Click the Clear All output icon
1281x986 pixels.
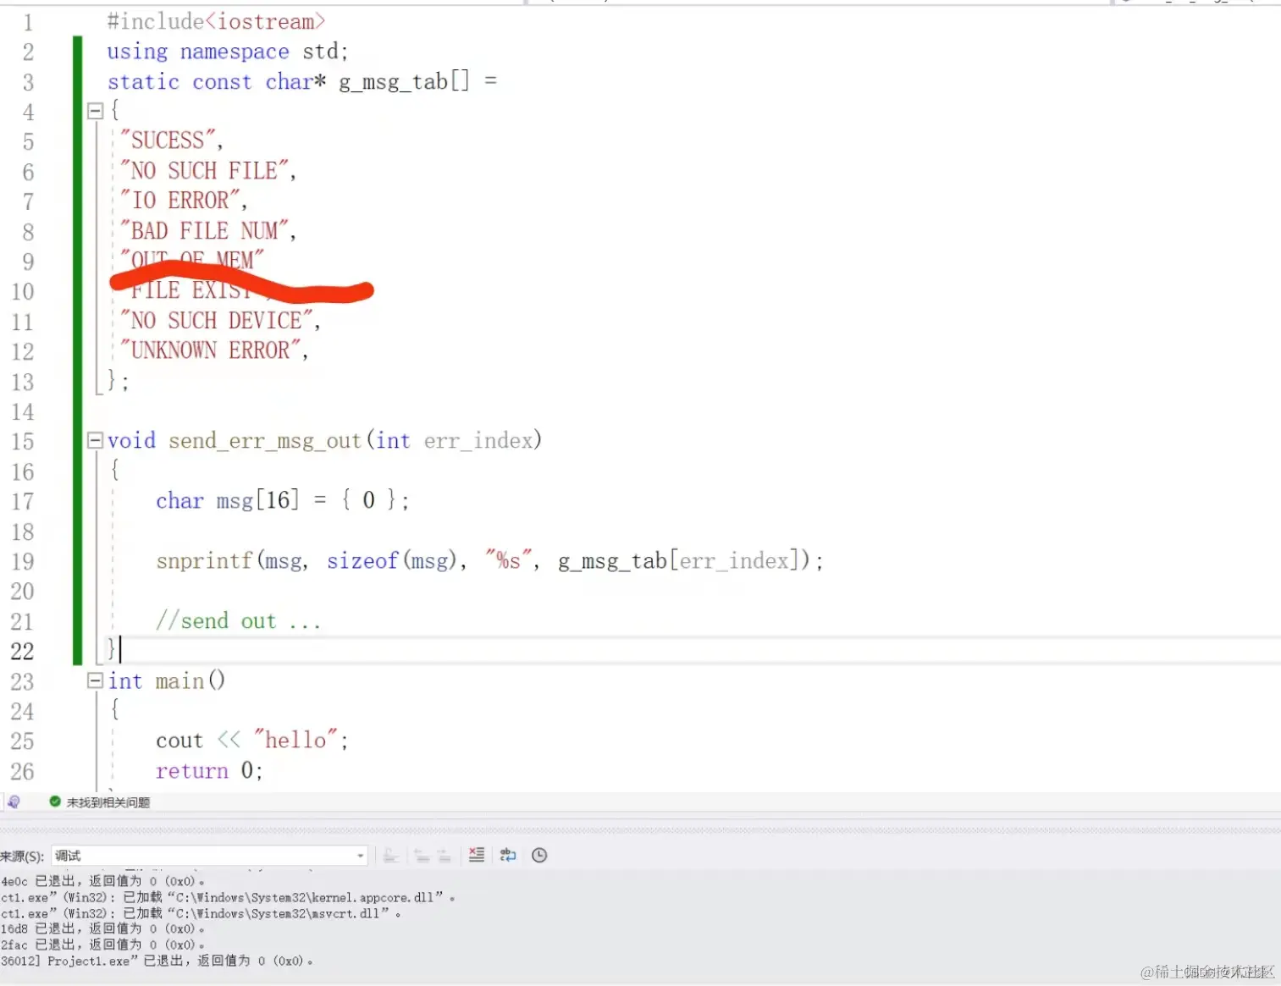coord(477,856)
